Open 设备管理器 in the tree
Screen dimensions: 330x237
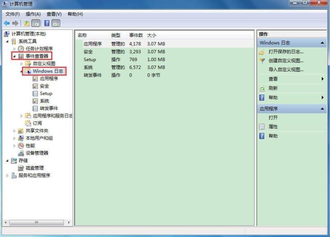pos(37,153)
